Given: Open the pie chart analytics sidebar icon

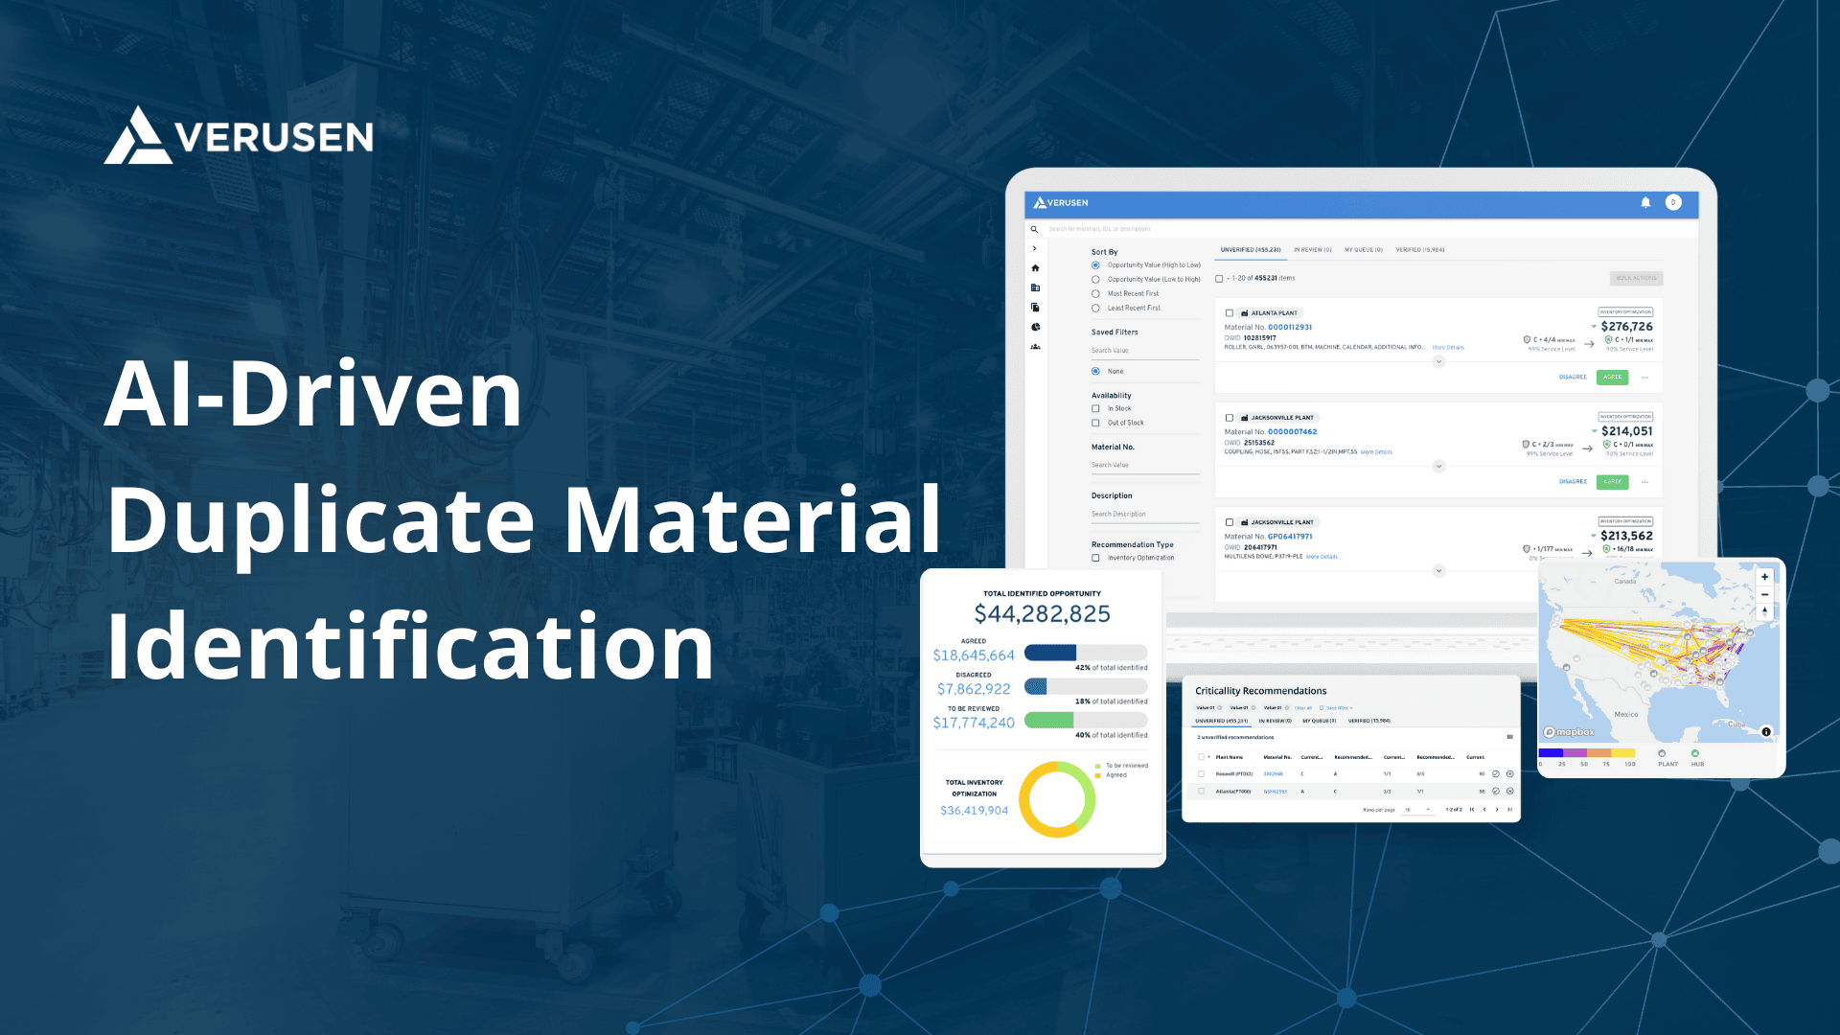Looking at the screenshot, I should (1035, 327).
